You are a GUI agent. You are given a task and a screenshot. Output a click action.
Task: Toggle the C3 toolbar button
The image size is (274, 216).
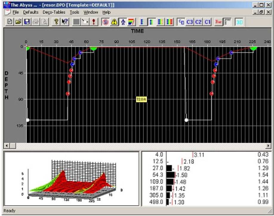190,22
